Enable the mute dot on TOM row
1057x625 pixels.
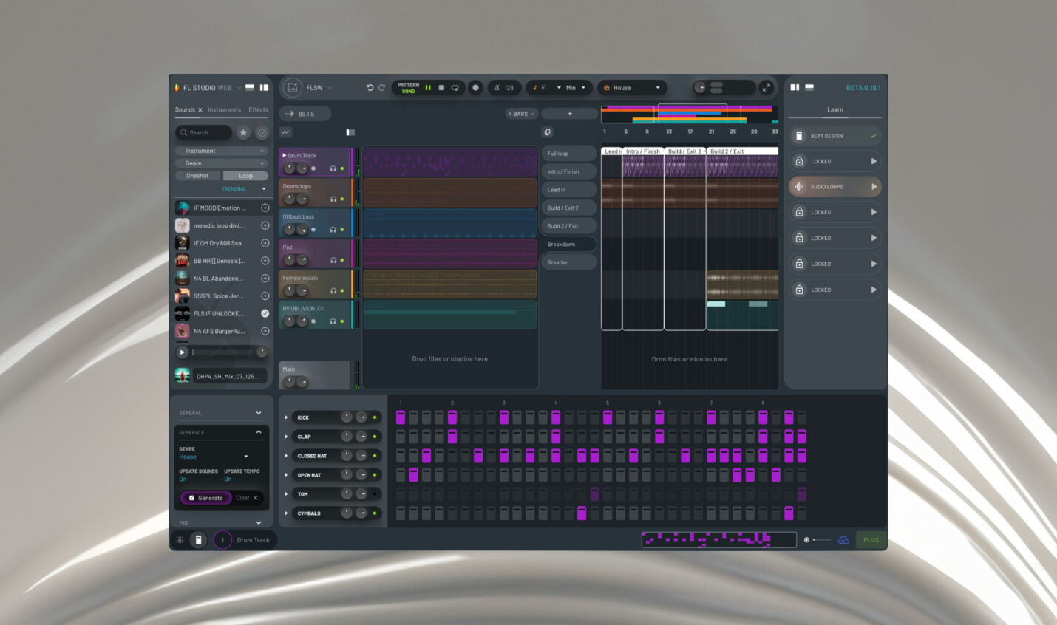(374, 494)
